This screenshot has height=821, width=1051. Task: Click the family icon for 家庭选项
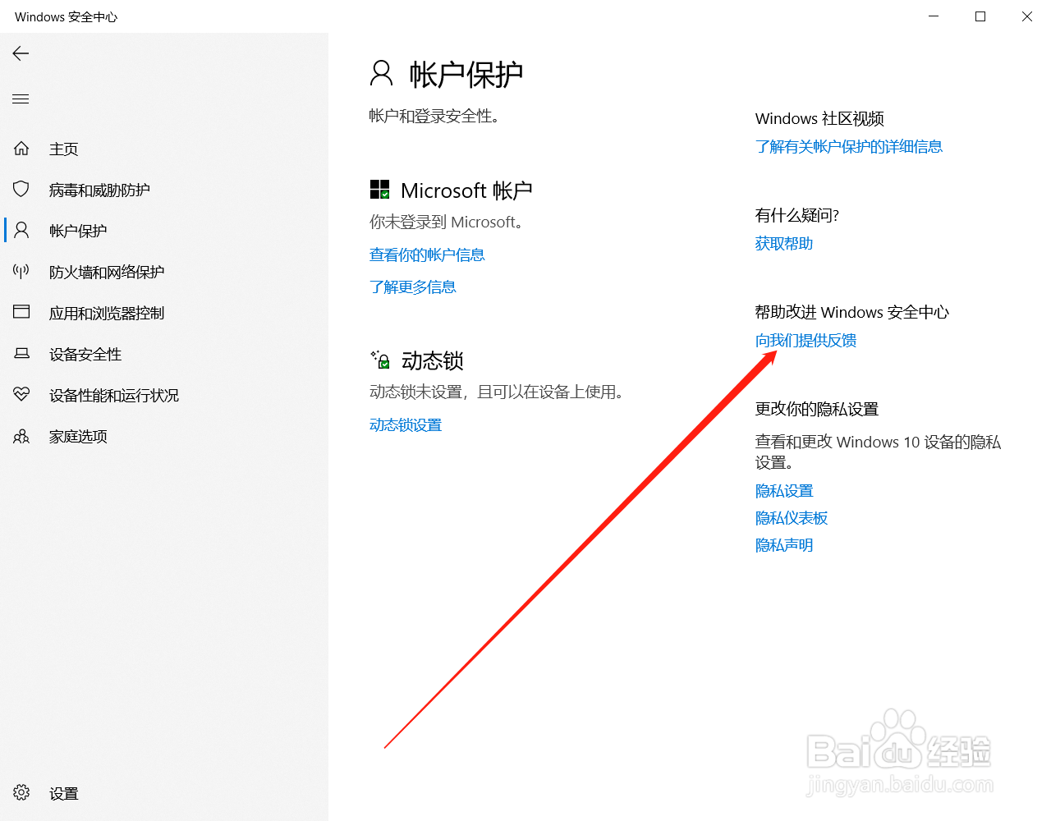point(21,436)
